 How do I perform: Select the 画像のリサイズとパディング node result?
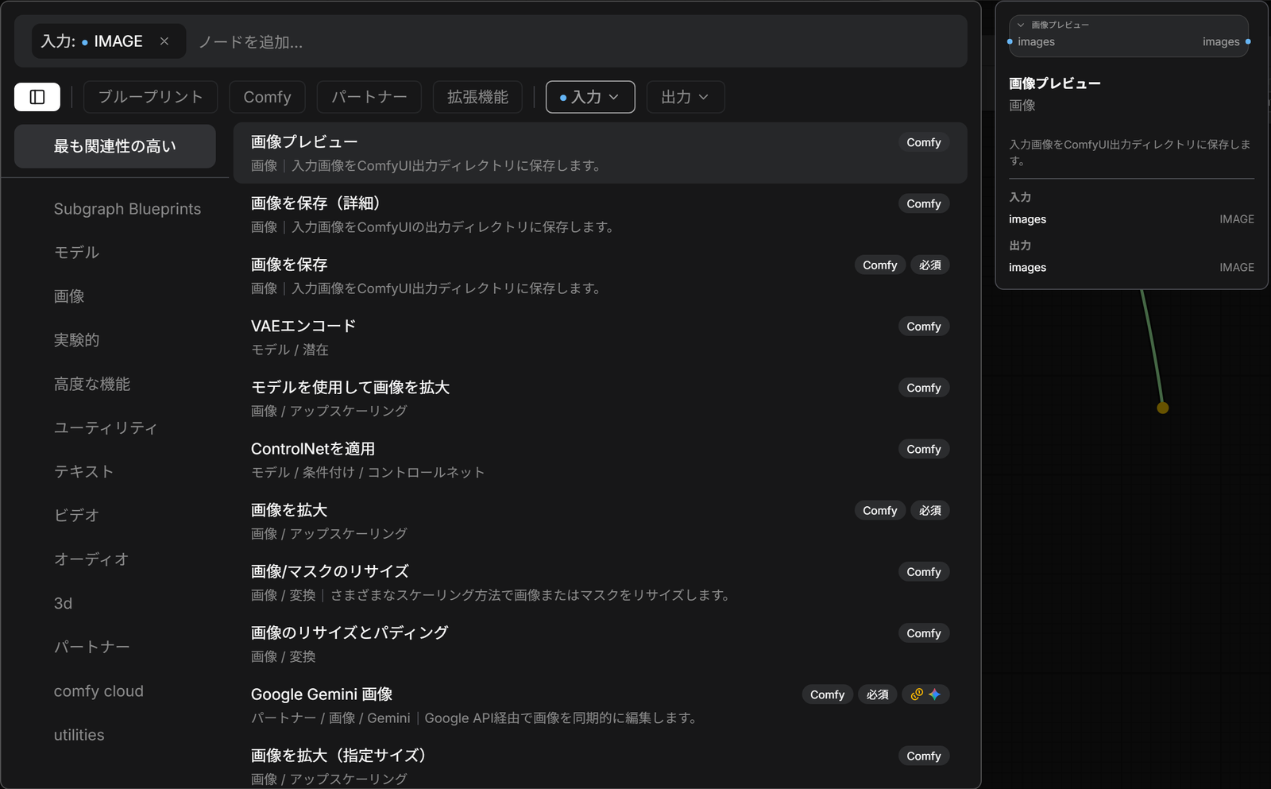pos(601,644)
